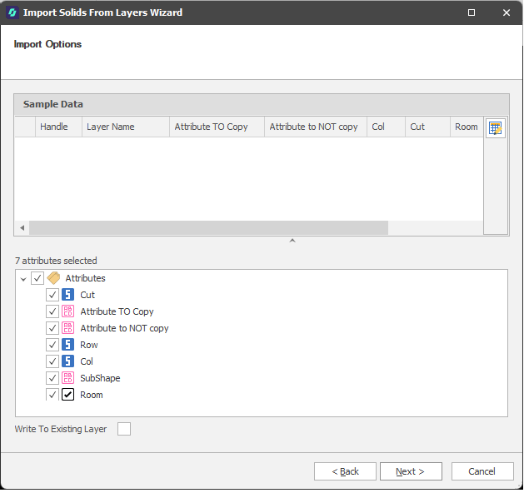Uncheck the Col attribute checkbox
The image size is (524, 493).
[x=52, y=361]
